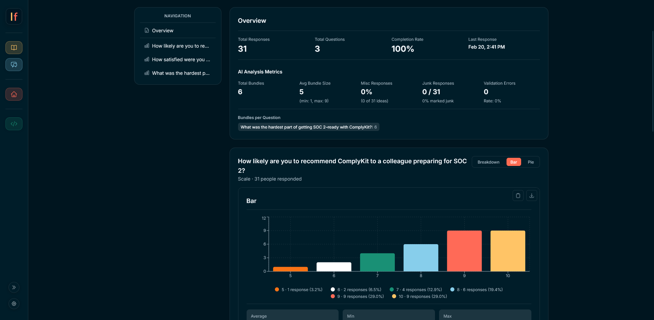Open the embed code icon in the sidebar
This screenshot has height=320, width=654.
14,124
